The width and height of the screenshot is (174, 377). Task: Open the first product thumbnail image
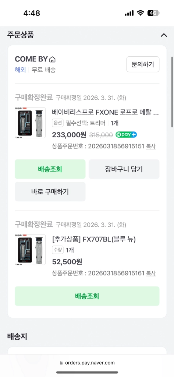[30, 123]
